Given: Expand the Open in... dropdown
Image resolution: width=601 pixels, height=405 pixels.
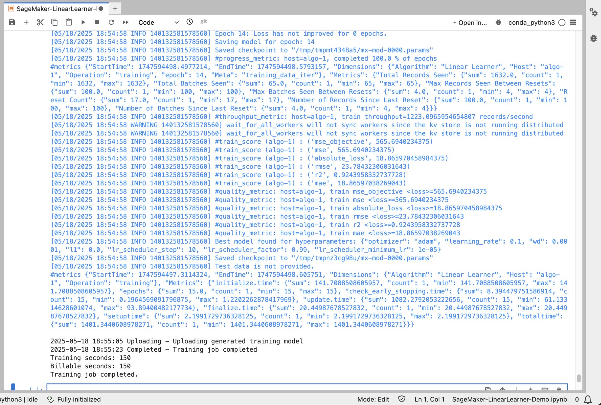Looking at the screenshot, I should 470,23.
